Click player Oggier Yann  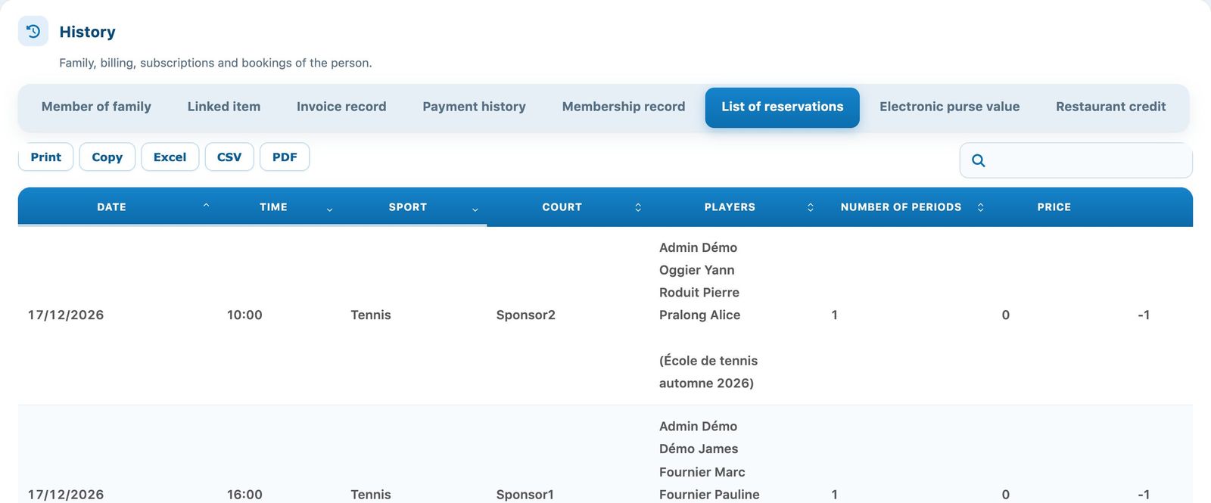[696, 270]
